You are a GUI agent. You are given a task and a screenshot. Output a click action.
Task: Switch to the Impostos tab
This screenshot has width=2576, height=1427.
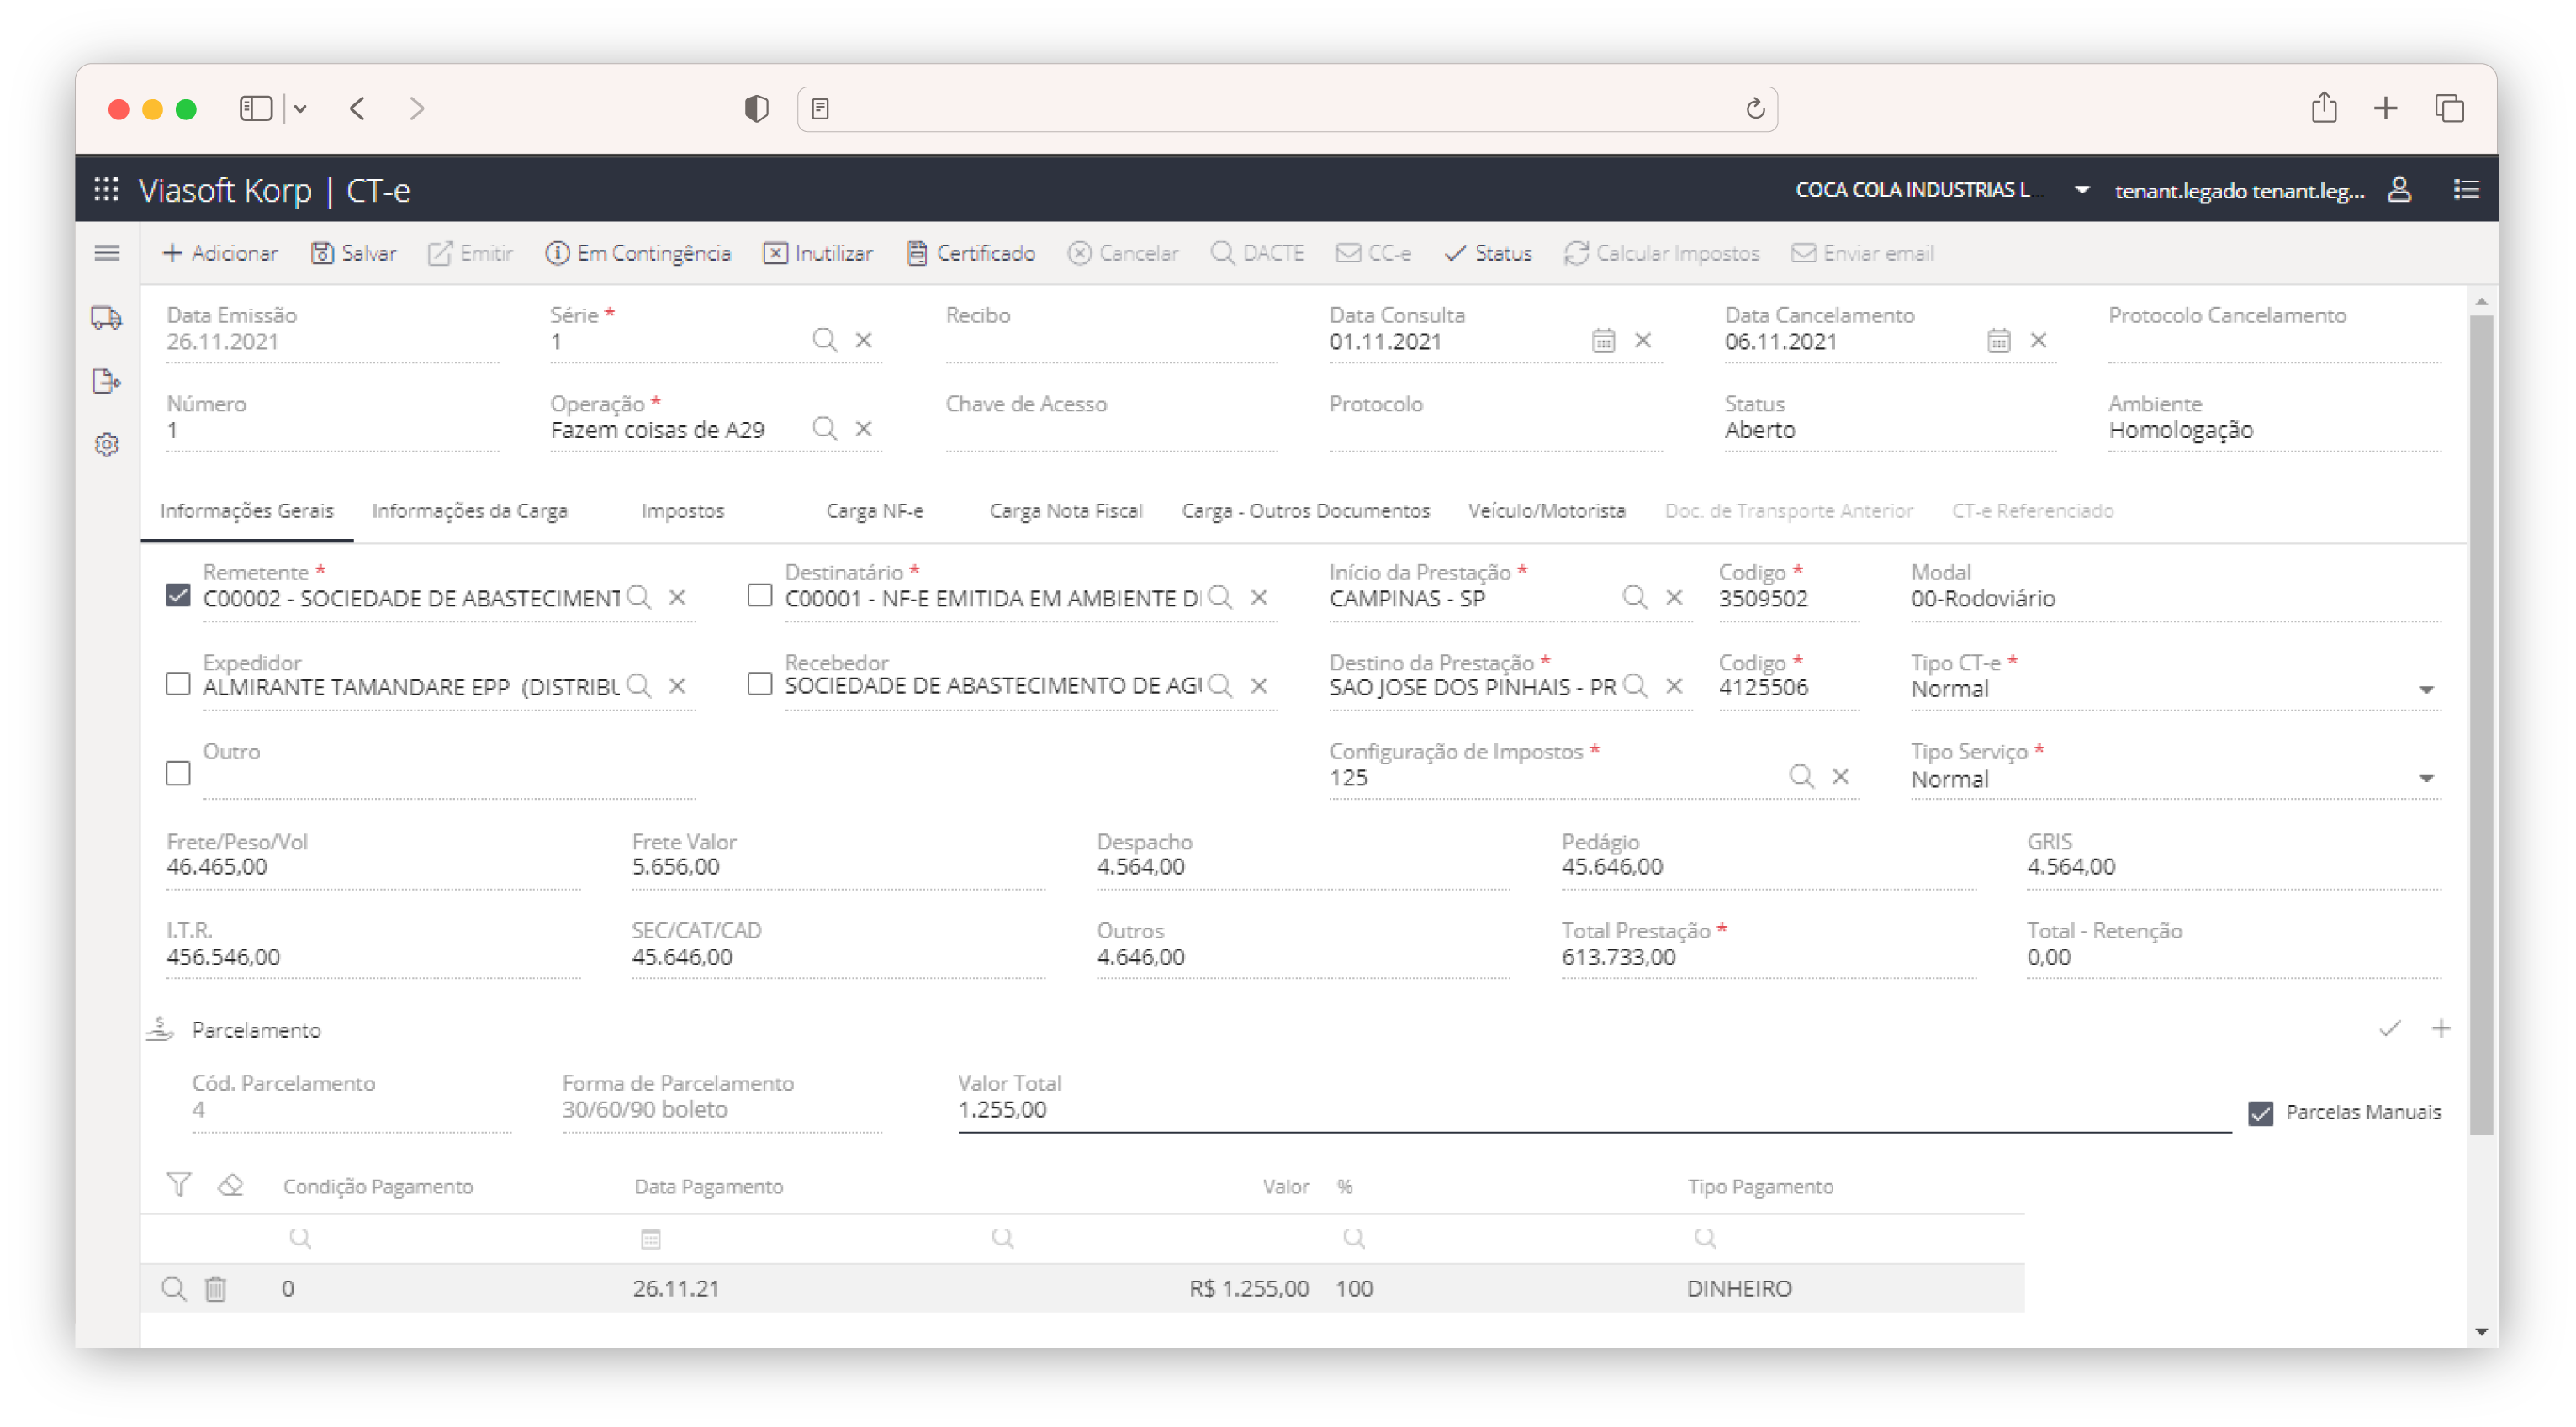pyautogui.click(x=682, y=511)
